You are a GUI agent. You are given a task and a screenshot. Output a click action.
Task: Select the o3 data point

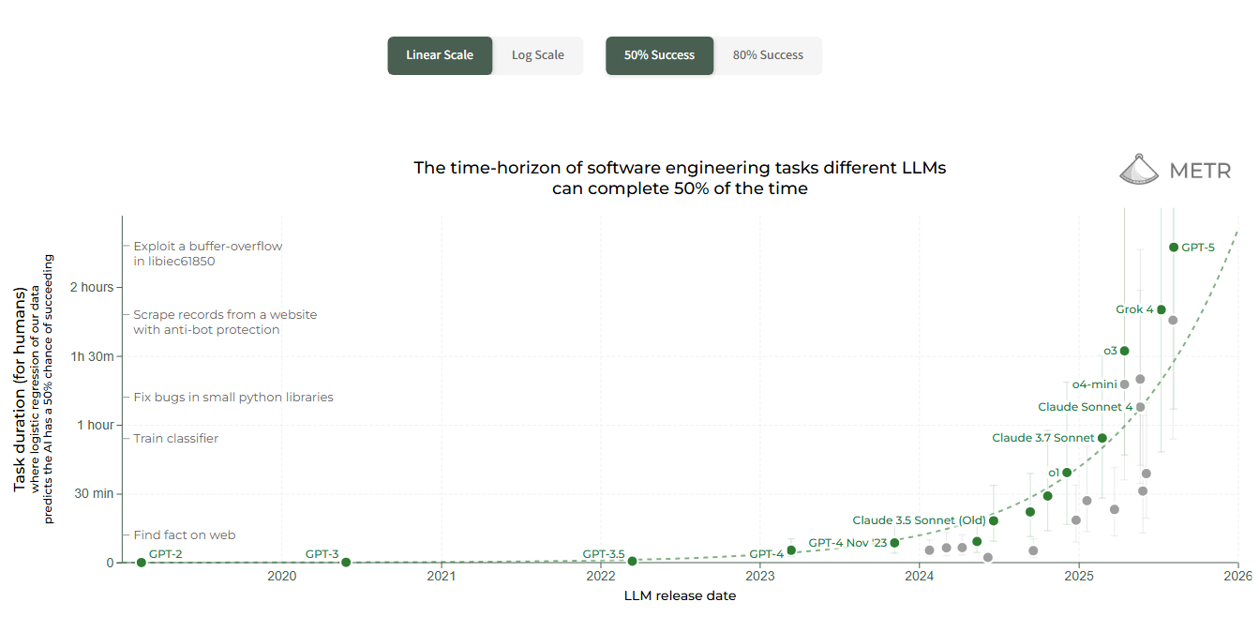click(x=1125, y=351)
